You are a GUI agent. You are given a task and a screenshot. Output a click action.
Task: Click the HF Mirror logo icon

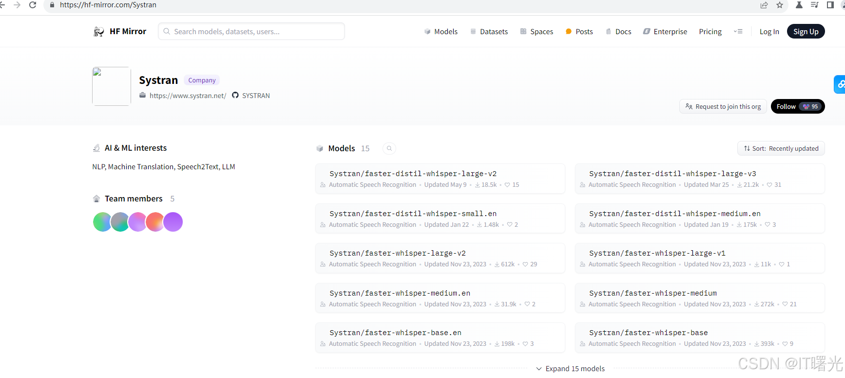tap(98, 32)
